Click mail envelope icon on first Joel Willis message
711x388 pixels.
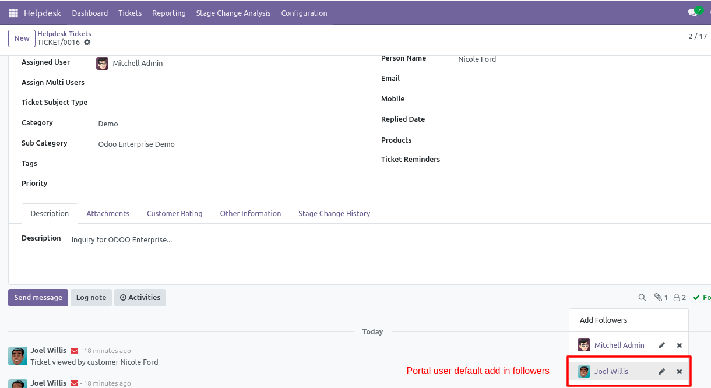coord(74,351)
